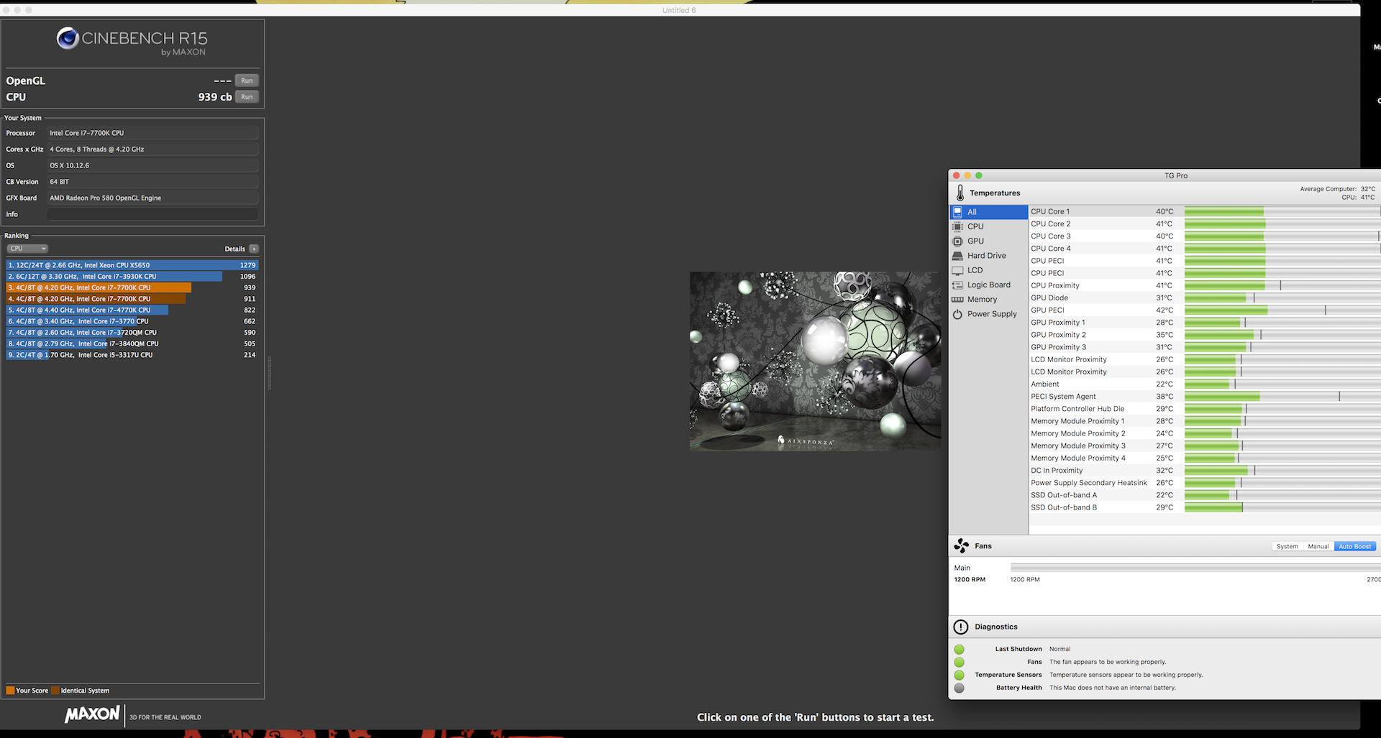The image size is (1381, 738).
Task: Open the Details arrow in Ranking panel
Action: click(x=254, y=249)
